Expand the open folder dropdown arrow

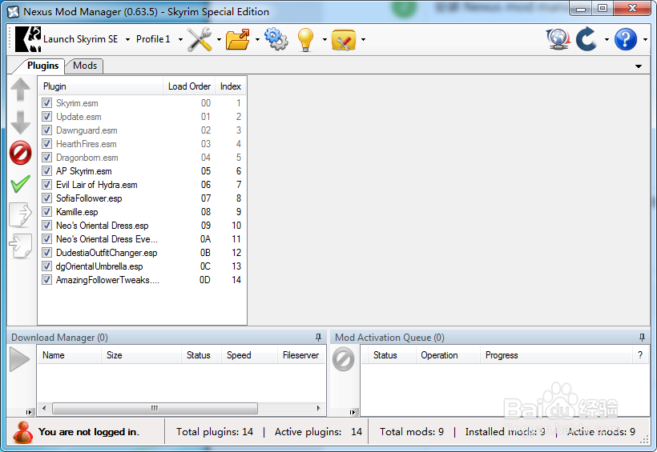point(257,40)
